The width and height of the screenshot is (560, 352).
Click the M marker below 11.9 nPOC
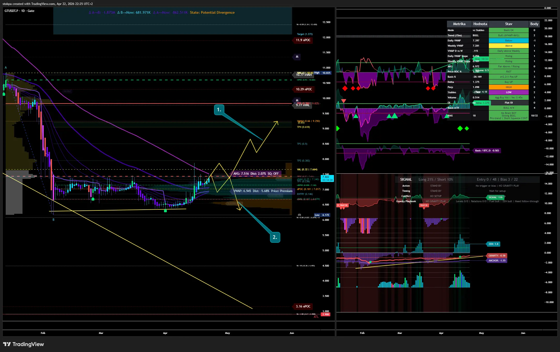tap(297, 57)
